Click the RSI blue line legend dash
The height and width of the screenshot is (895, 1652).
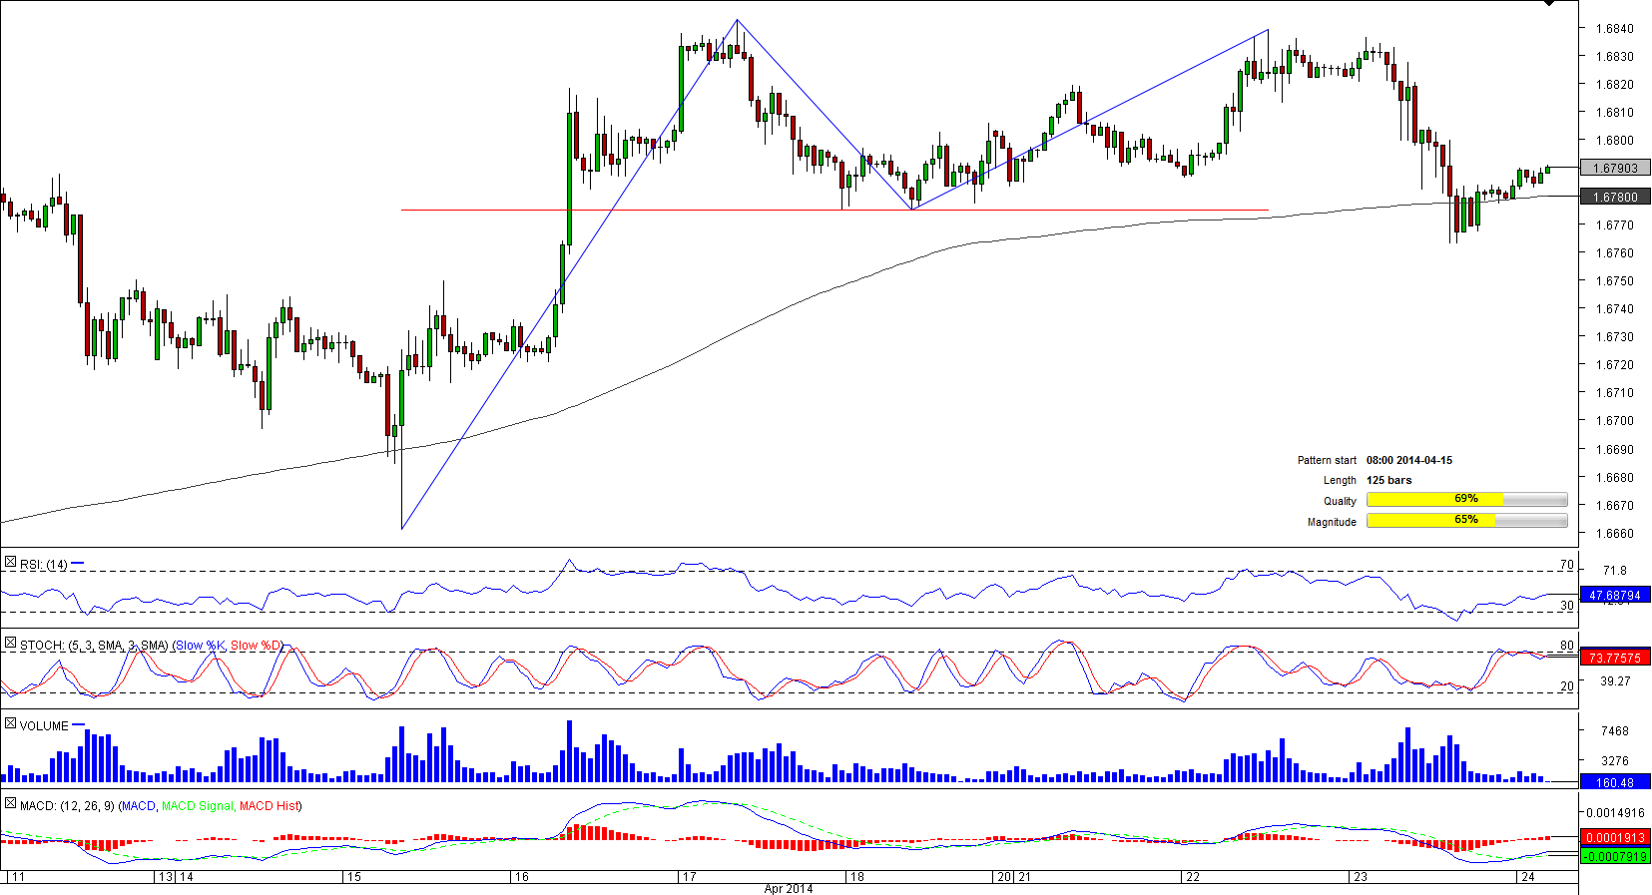tap(78, 564)
